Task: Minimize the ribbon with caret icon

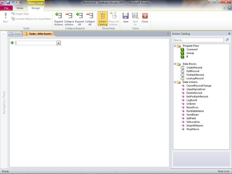Action: (x=224, y=8)
